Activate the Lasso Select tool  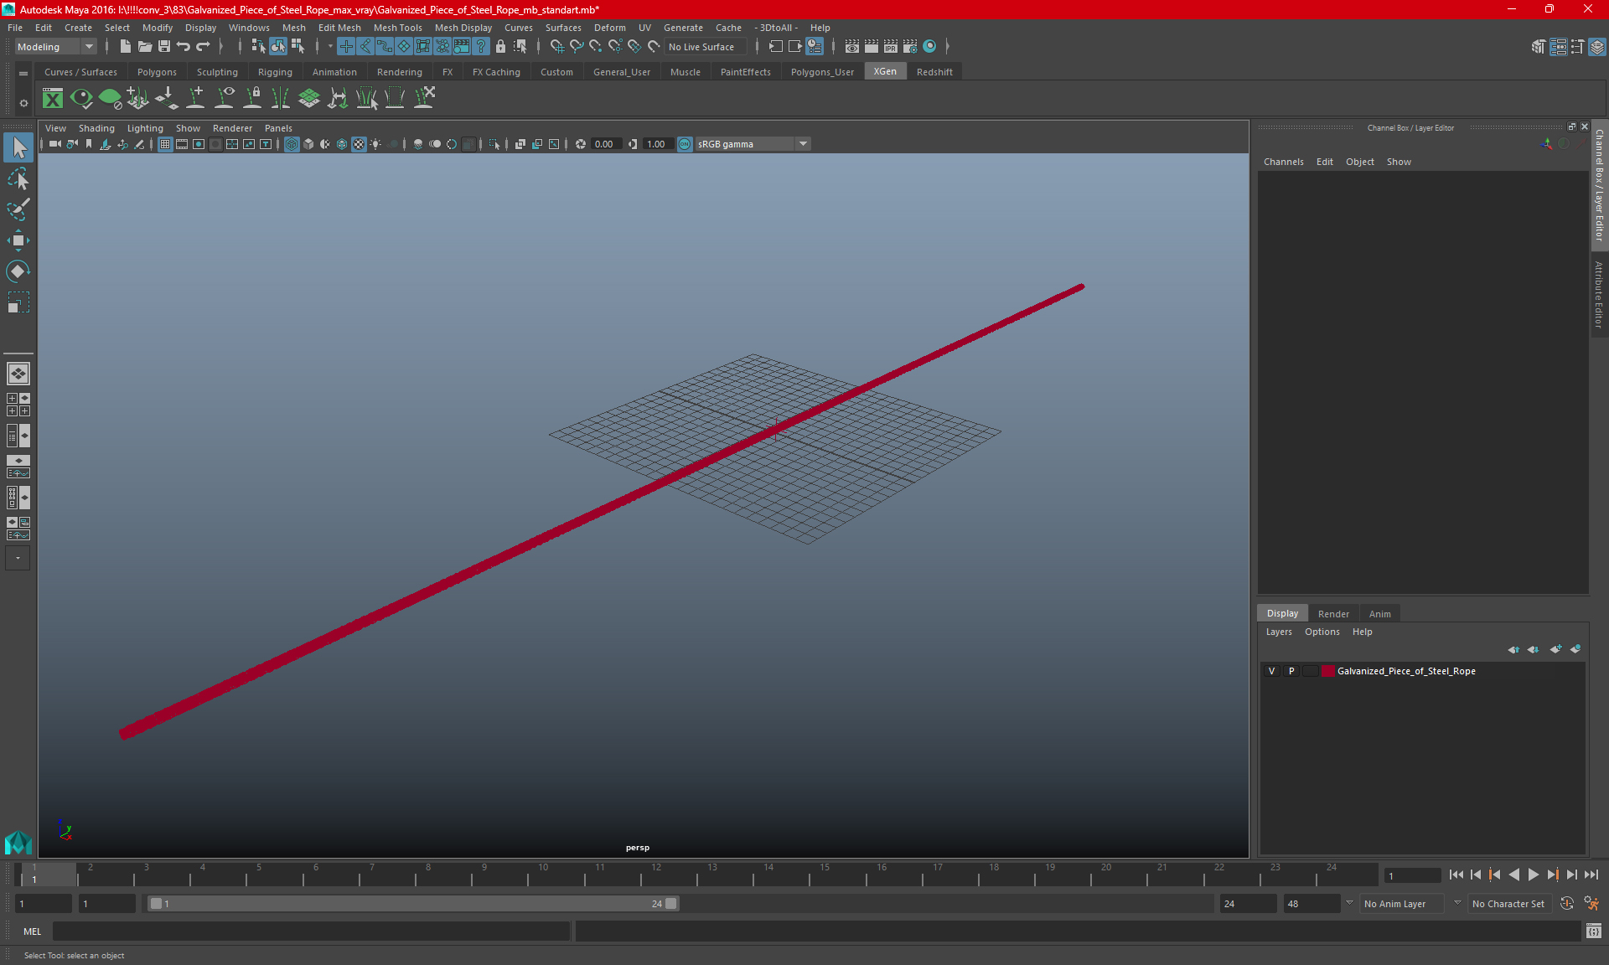tap(18, 179)
